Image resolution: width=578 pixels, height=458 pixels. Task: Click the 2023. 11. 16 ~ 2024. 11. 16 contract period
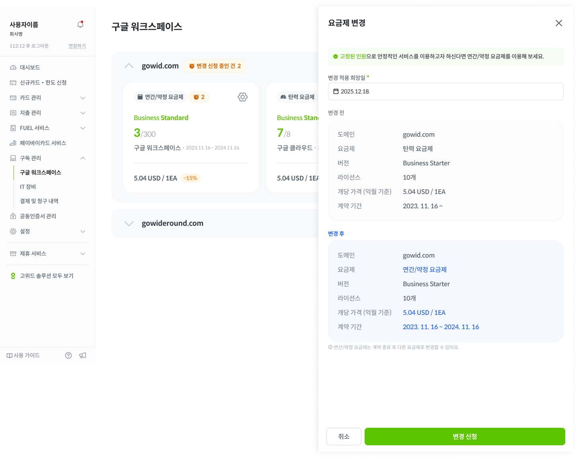(441, 327)
